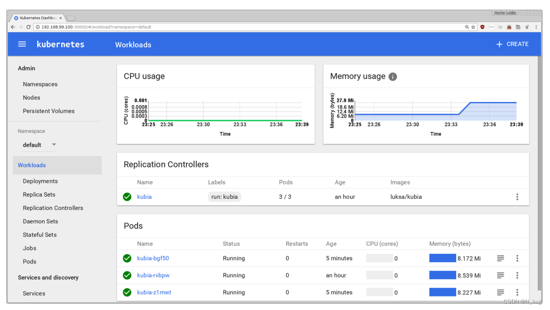This screenshot has width=550, height=310.
Task: Click the Memory (bytes) column header
Action: 450,244
